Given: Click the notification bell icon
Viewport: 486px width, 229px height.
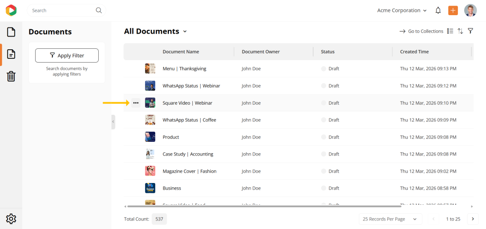Looking at the screenshot, I should click(x=438, y=10).
